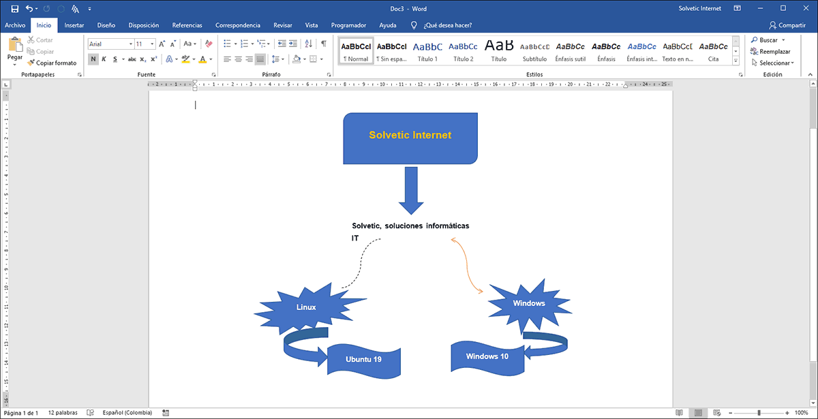The width and height of the screenshot is (818, 419).
Task: Apply the Título 1 style thumbnail
Action: pyautogui.click(x=427, y=51)
